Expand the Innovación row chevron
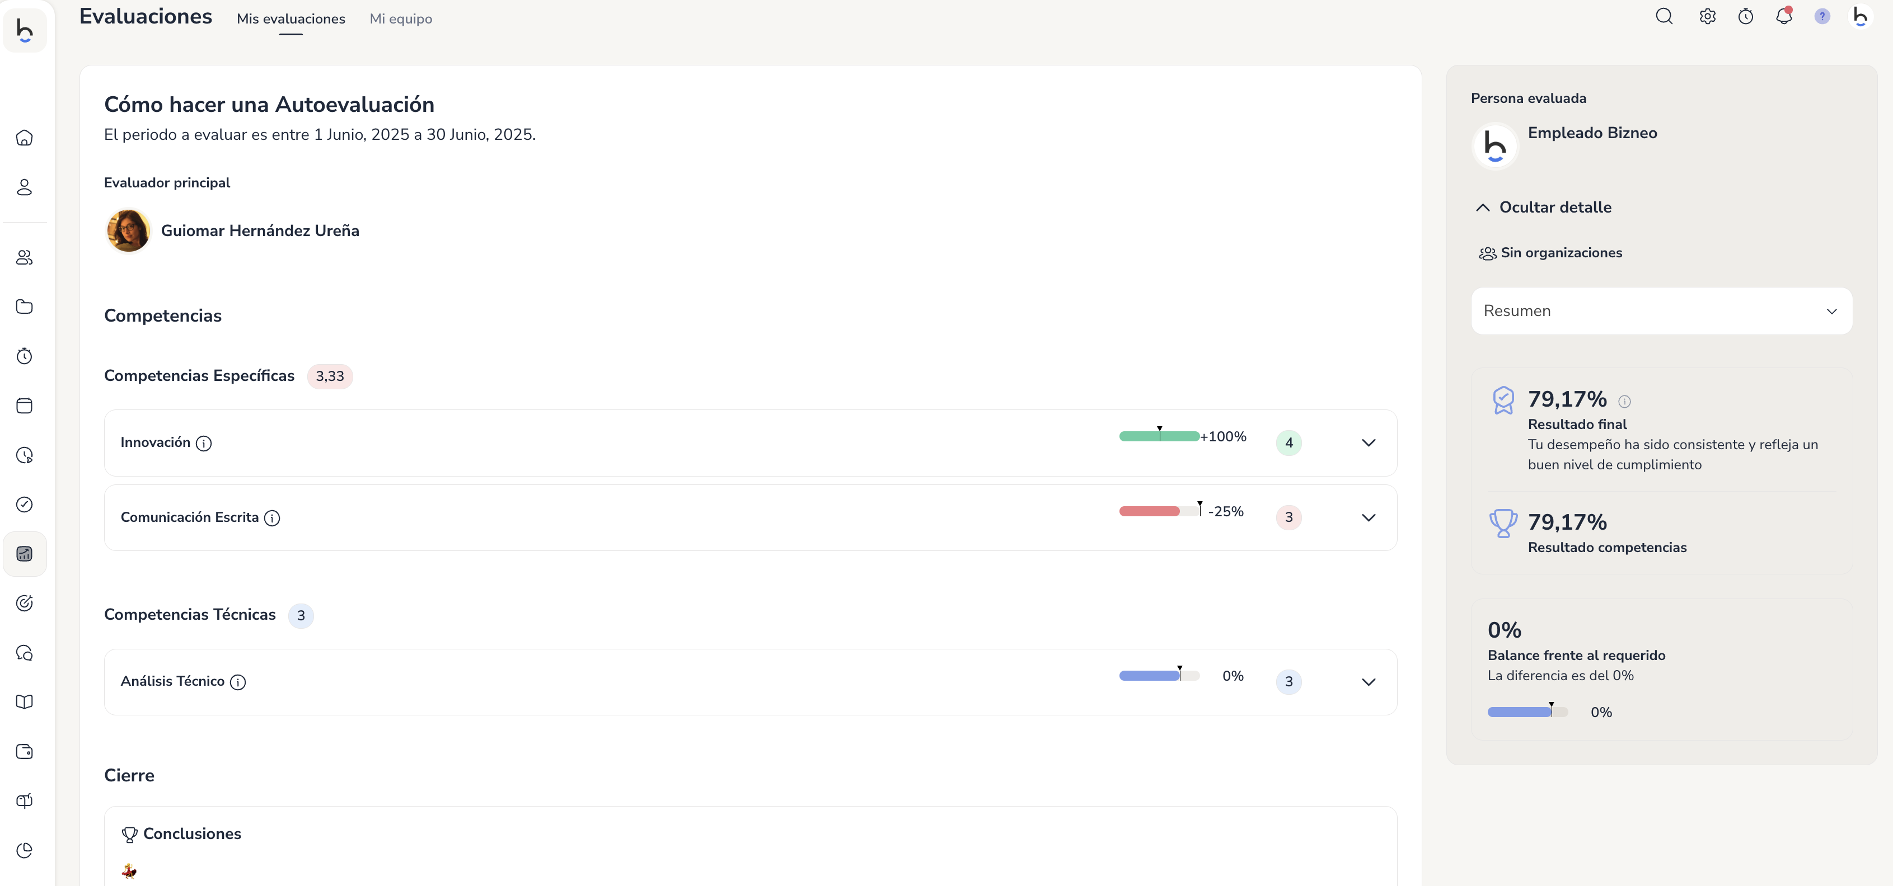This screenshot has width=1893, height=886. pos(1369,442)
